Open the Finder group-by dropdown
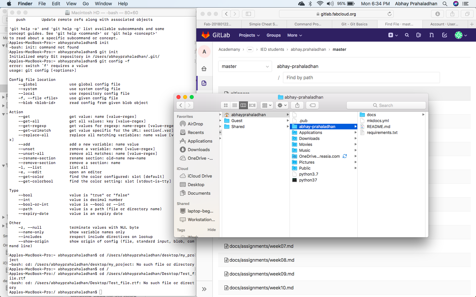The image size is (476, 297). (266, 105)
